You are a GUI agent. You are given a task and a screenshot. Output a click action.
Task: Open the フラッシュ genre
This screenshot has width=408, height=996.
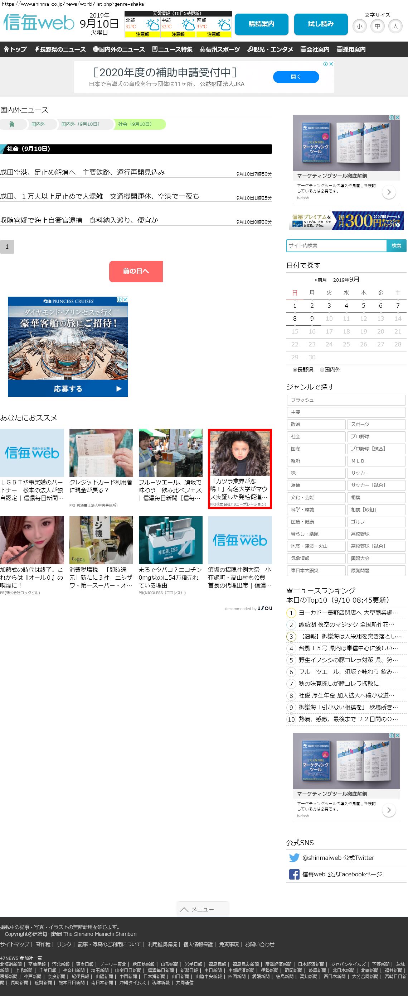point(346,400)
